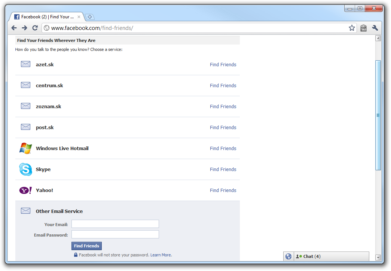This screenshot has height=271, width=391.
Task: Click the lock icon by password notice
Action: point(76,255)
